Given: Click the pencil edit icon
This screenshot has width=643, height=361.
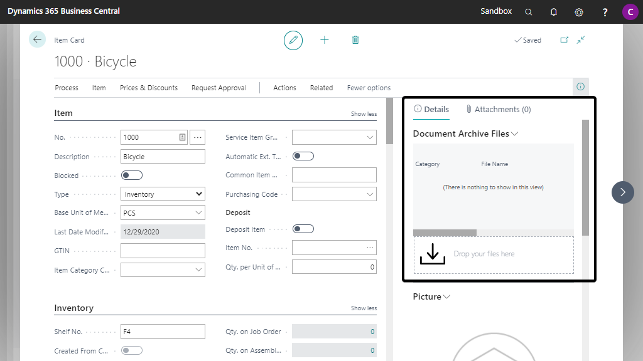Looking at the screenshot, I should point(293,40).
